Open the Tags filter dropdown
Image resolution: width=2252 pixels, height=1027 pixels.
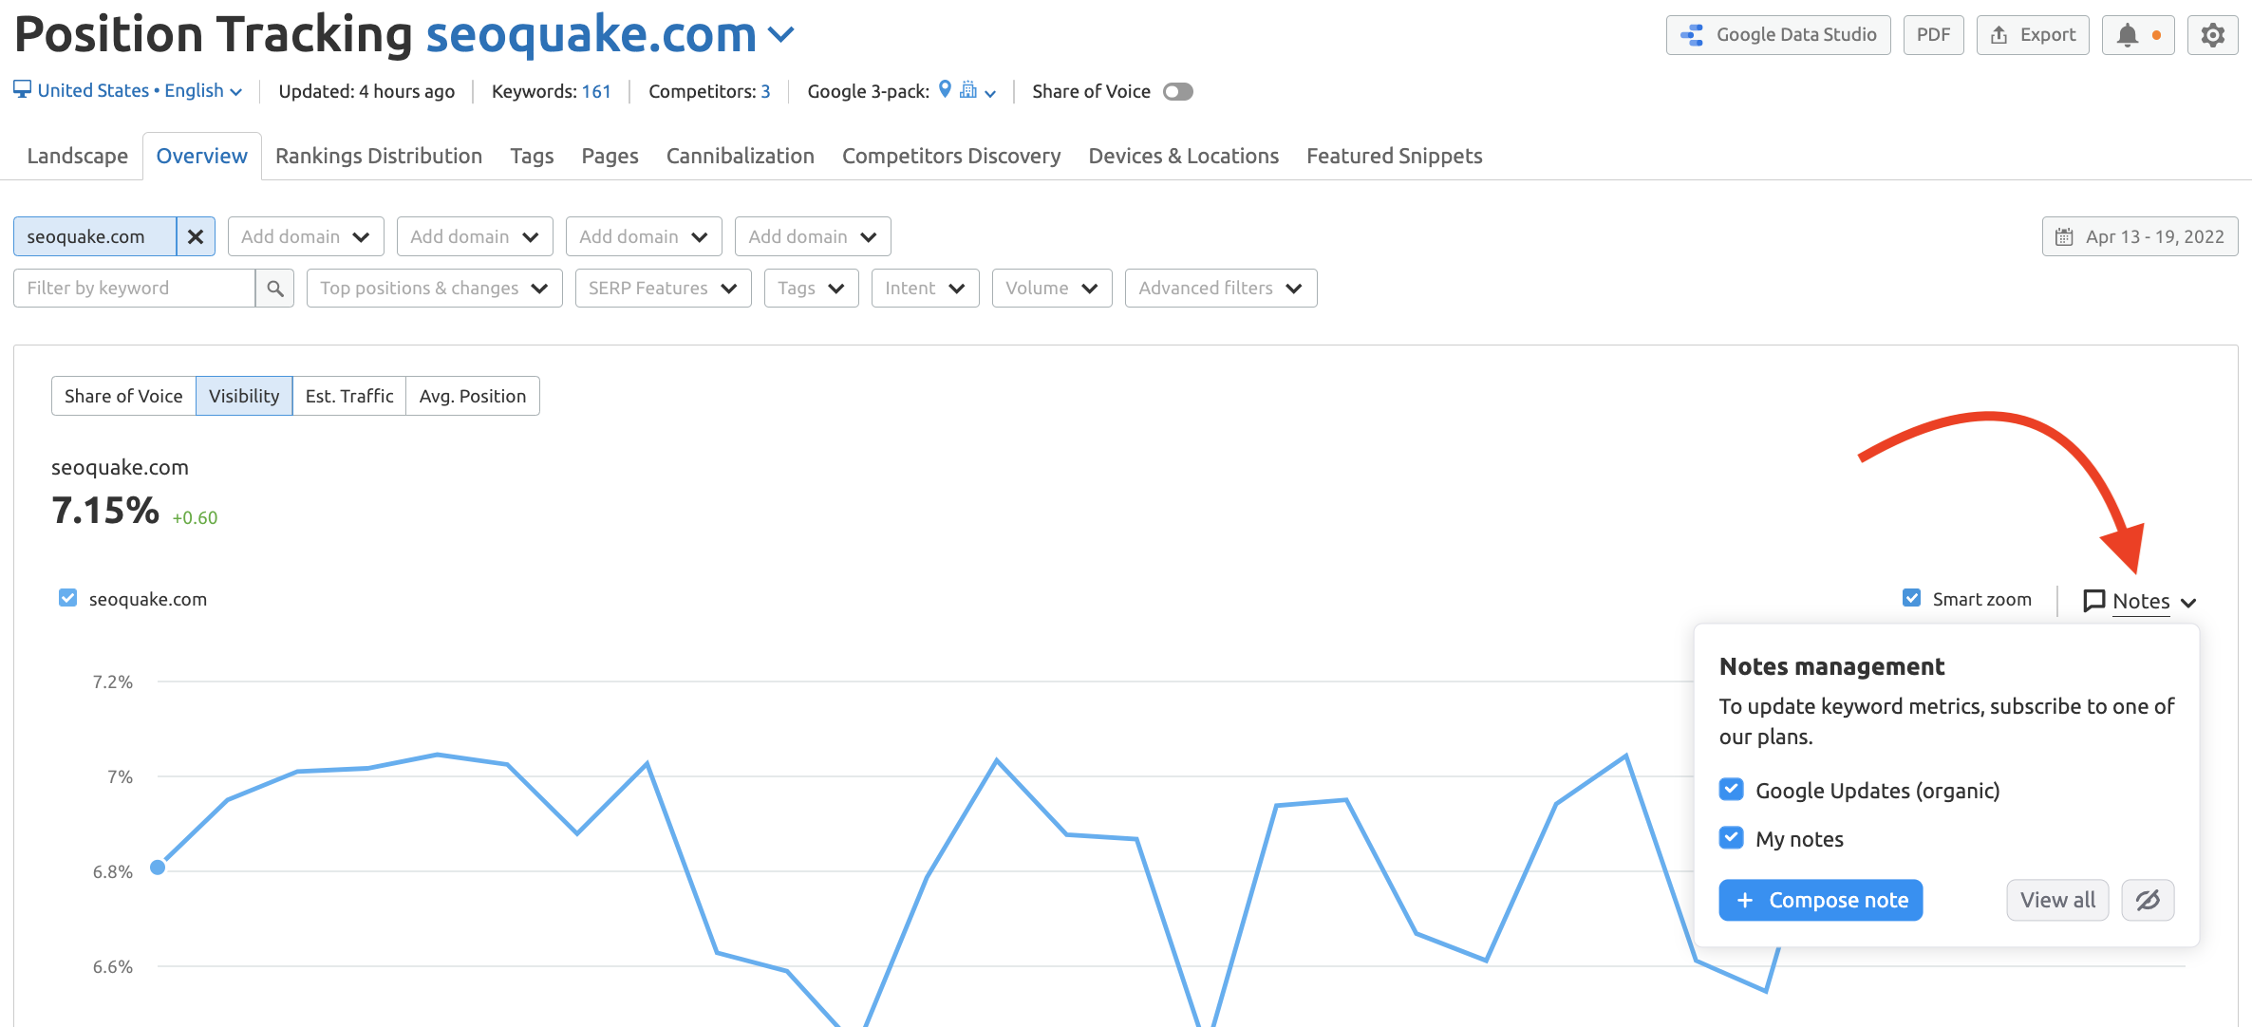pos(811,288)
